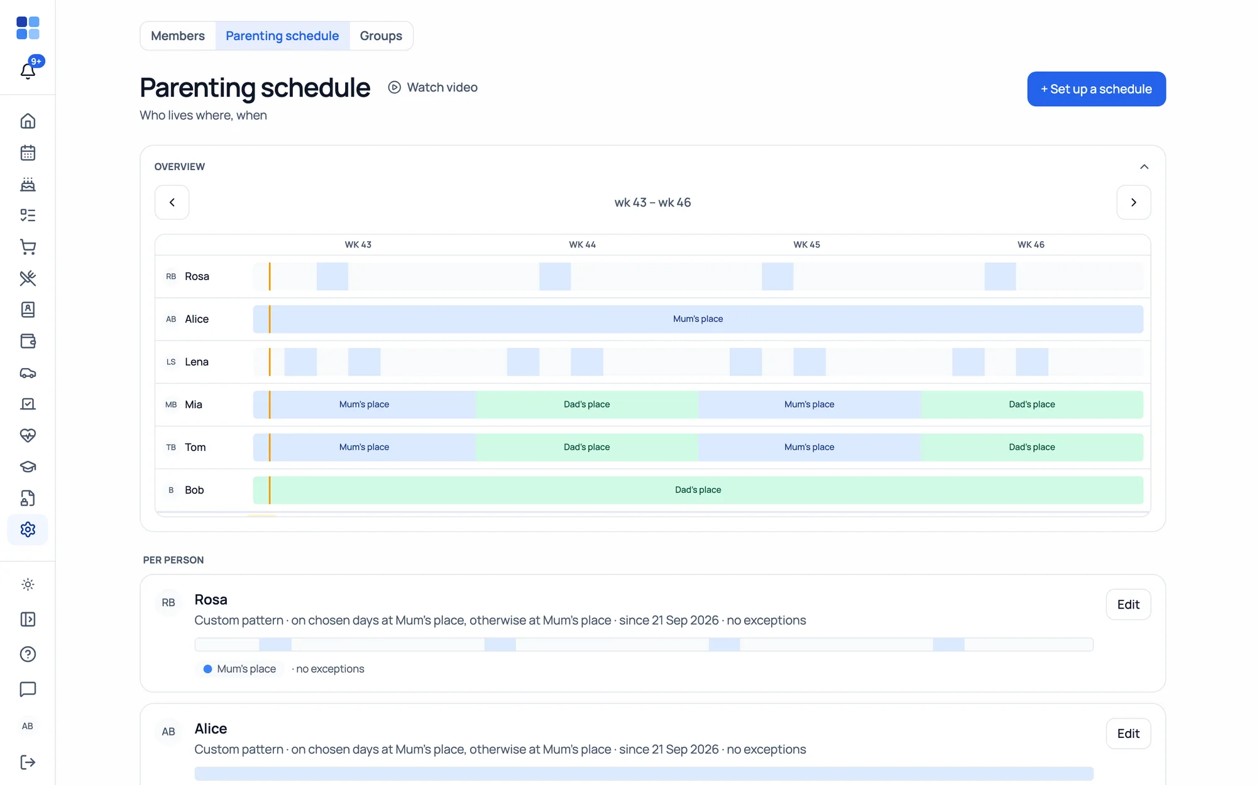Open the birthday cake icon in sidebar
1257x785 pixels.
(x=28, y=184)
